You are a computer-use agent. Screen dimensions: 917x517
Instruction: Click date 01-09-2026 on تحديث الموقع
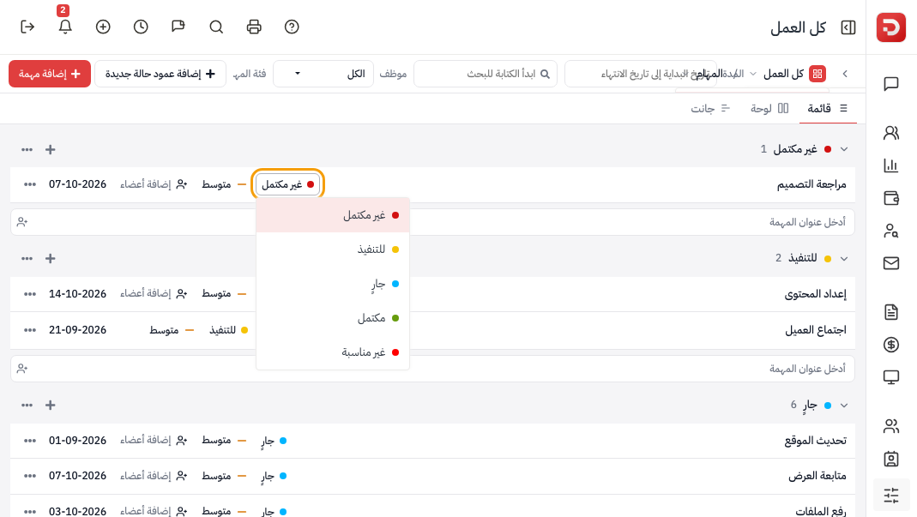tap(78, 441)
